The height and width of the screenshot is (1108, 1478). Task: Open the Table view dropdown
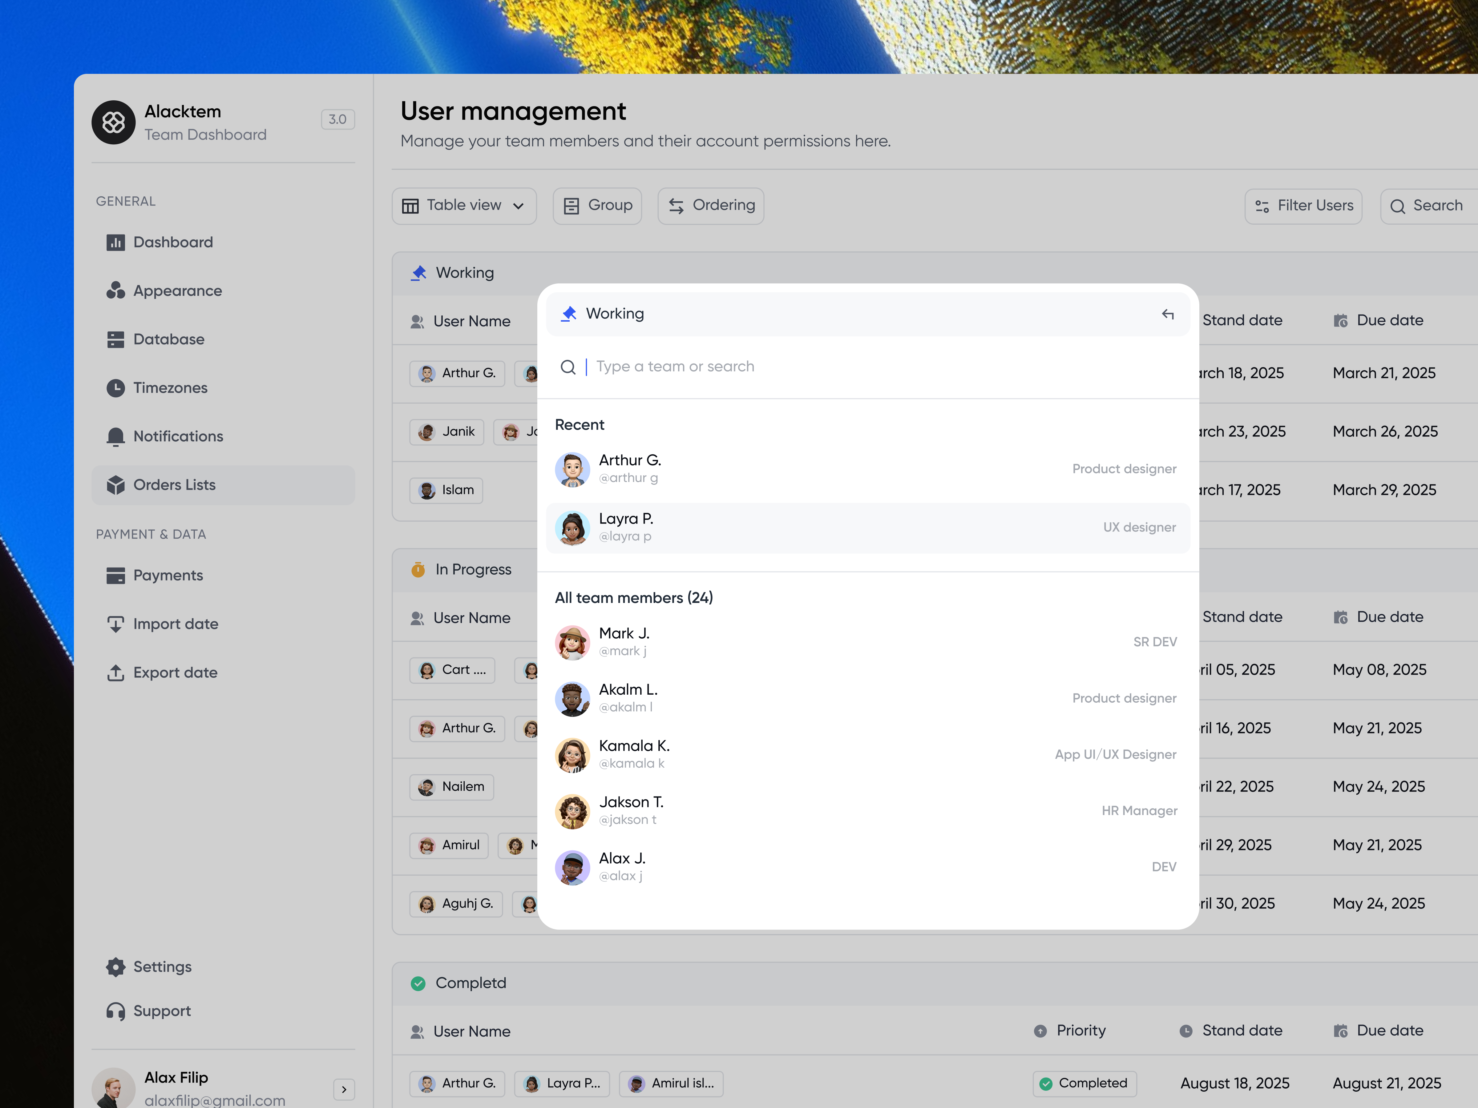(464, 206)
